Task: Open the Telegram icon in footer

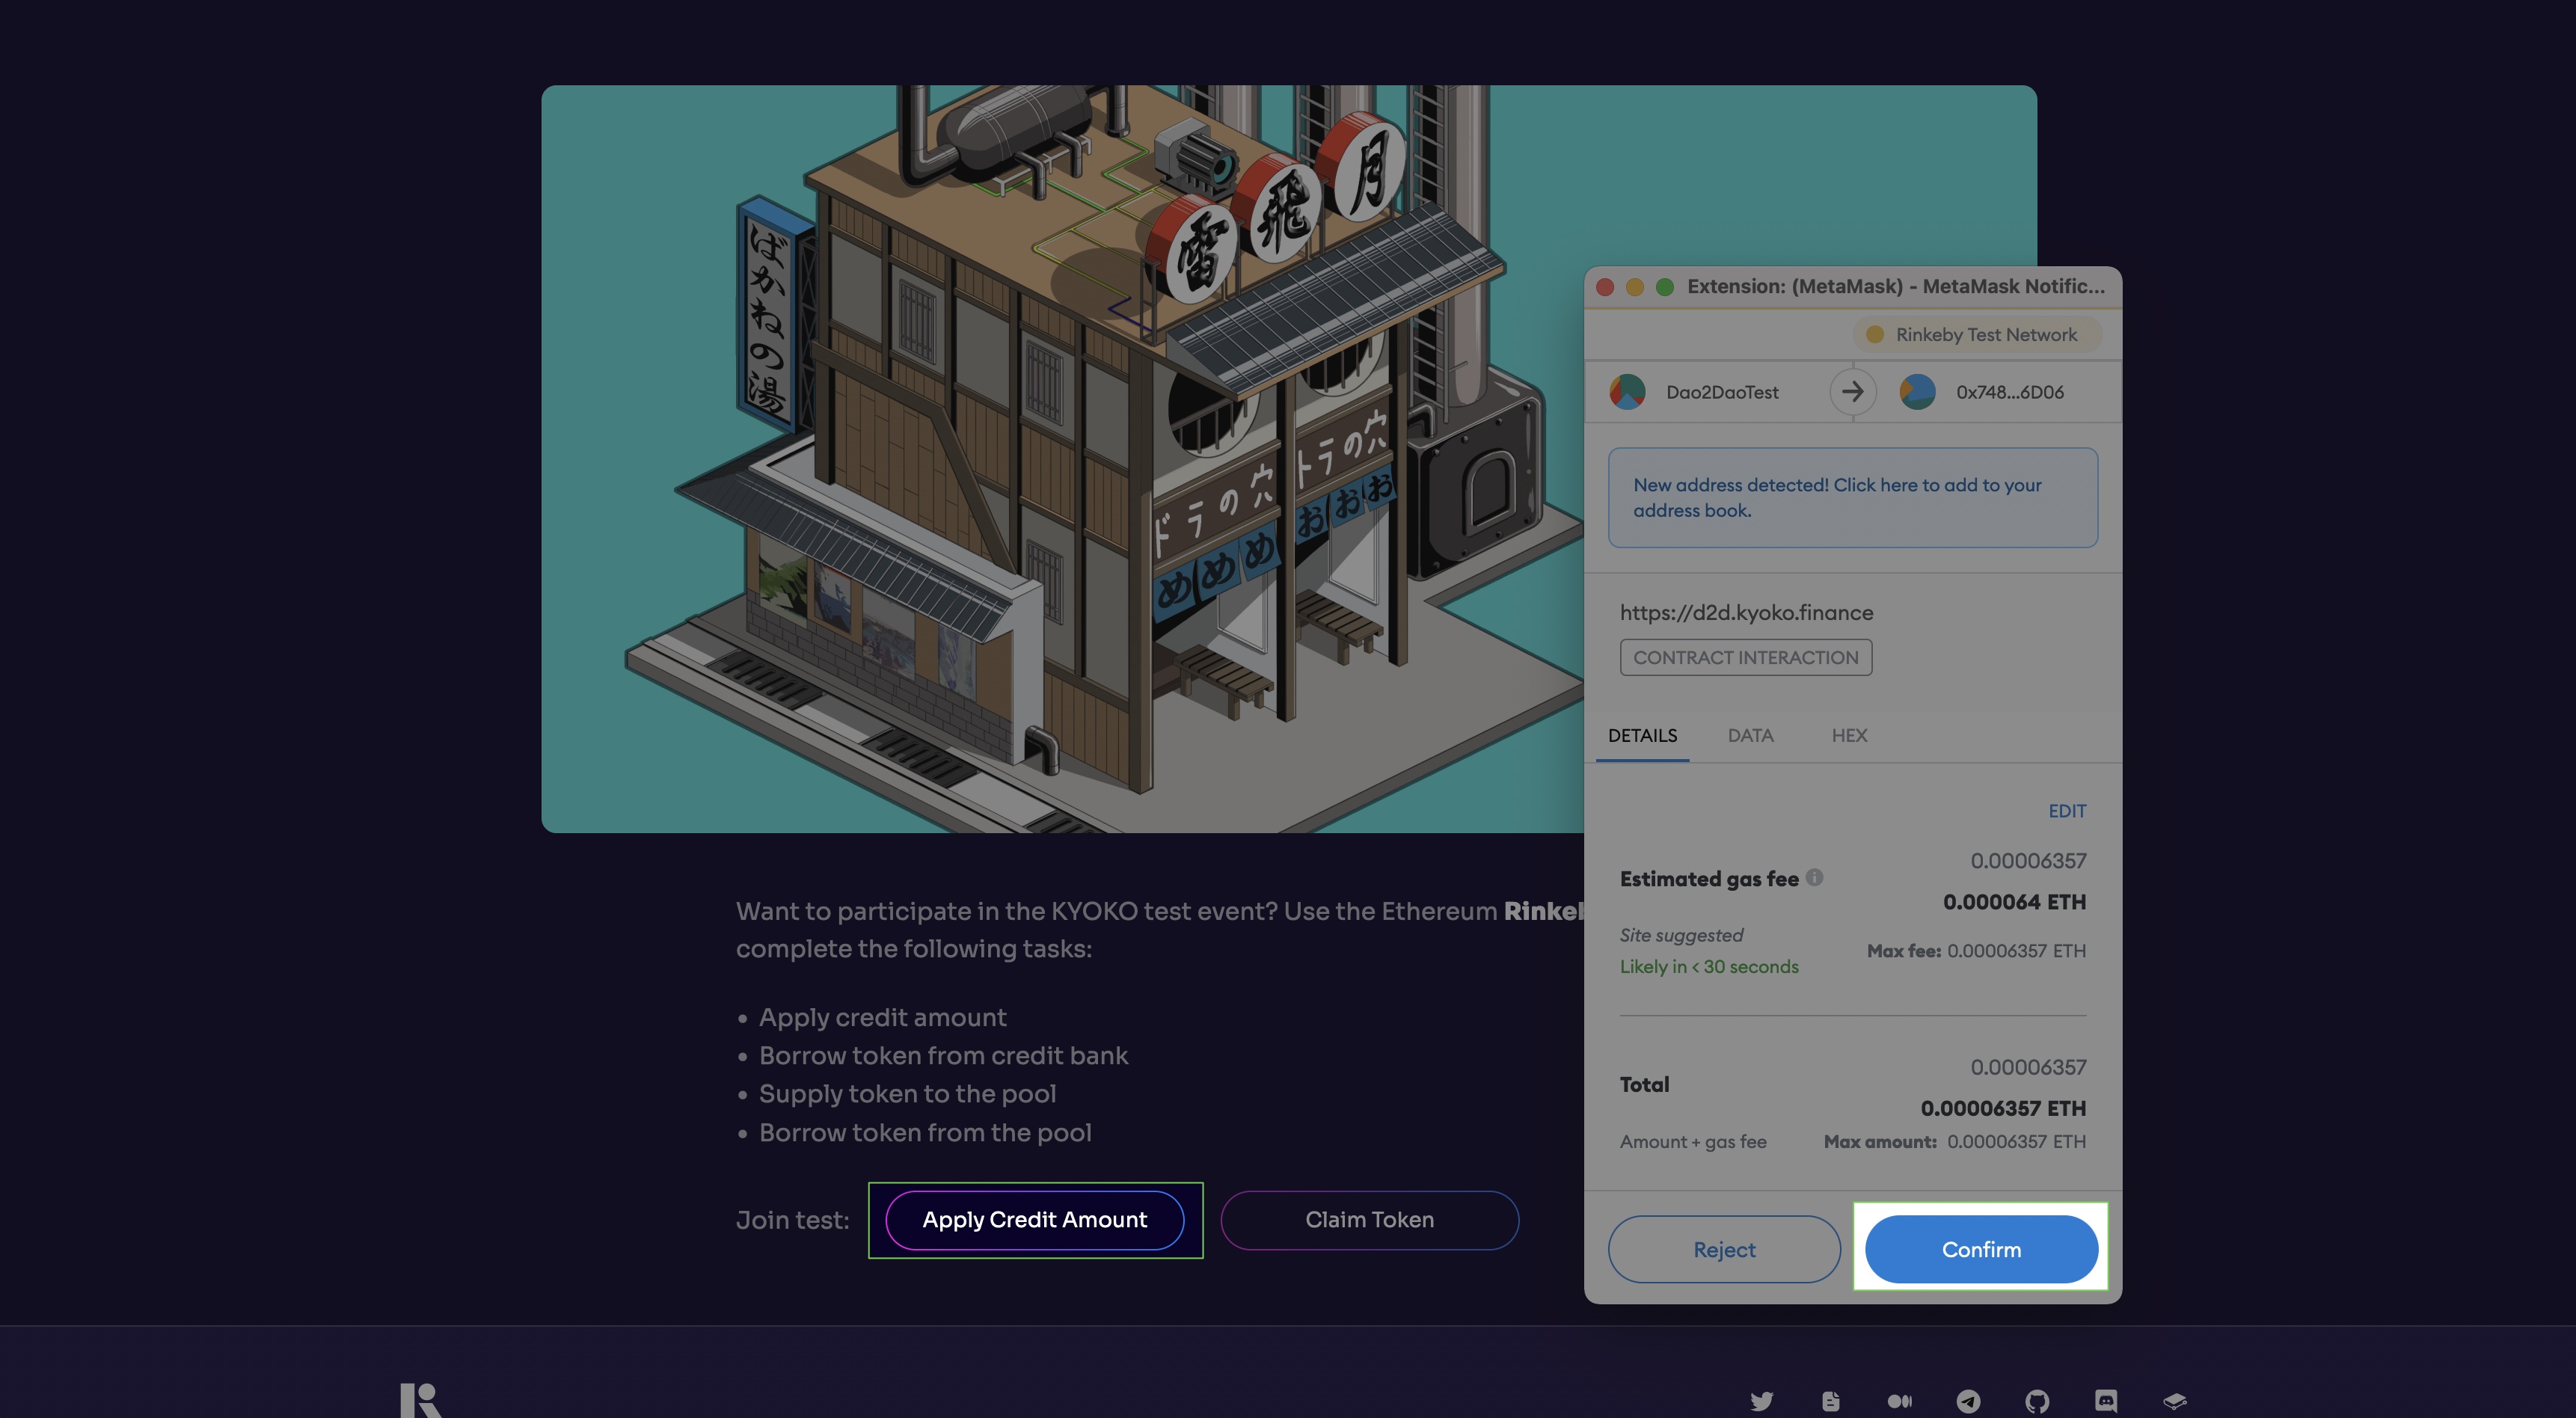Action: click(x=1968, y=1401)
